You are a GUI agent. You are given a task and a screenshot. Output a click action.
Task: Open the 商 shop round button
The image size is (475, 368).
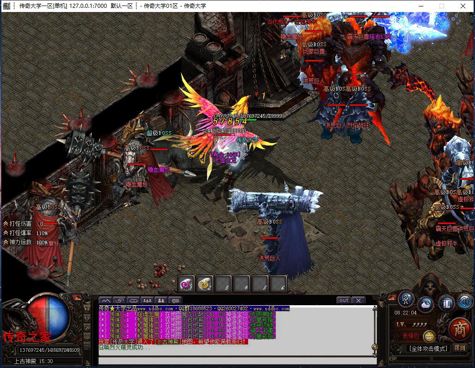(x=459, y=330)
